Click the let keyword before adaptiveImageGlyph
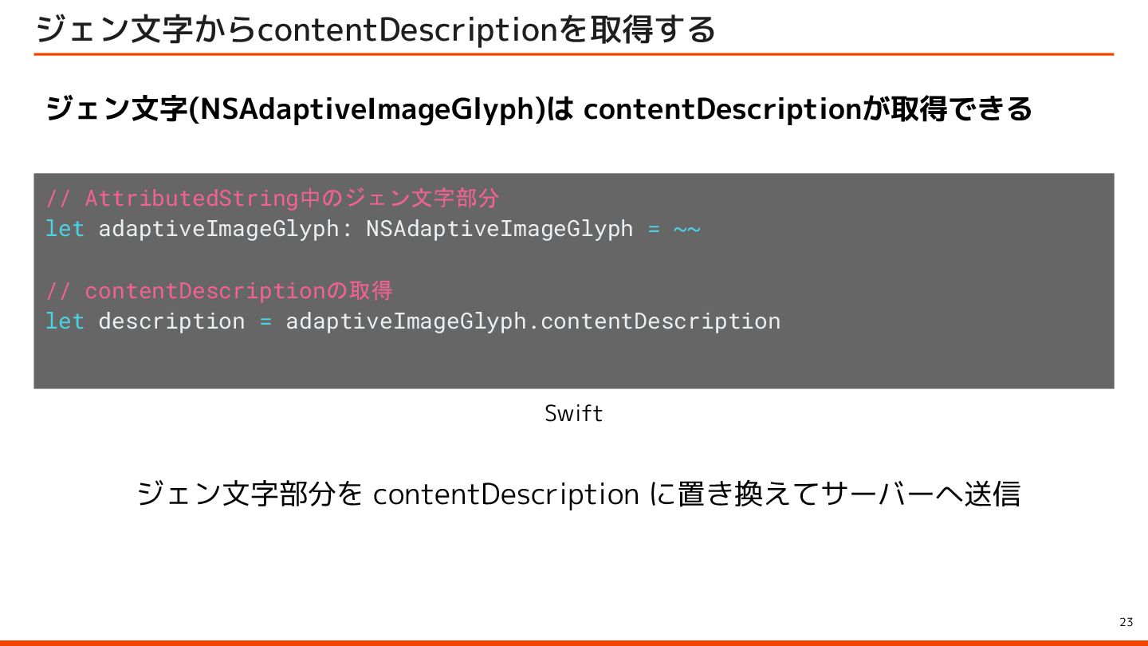Viewport: 1148px width, 646px height. [65, 229]
